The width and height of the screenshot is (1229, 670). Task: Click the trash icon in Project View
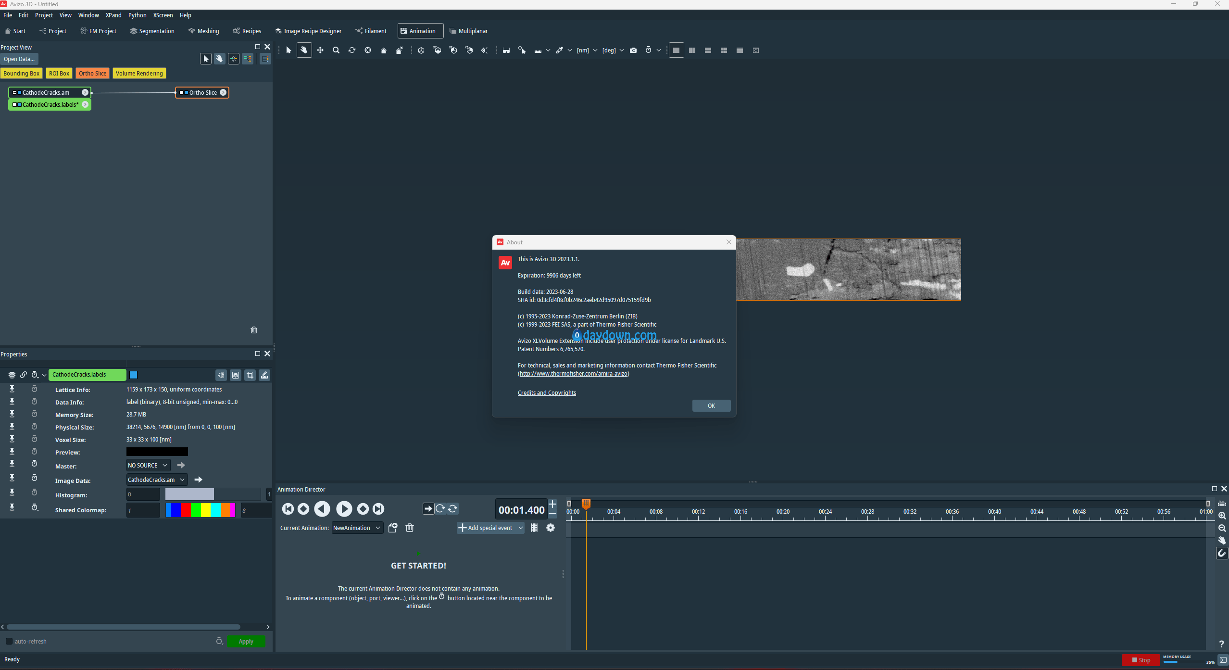pyautogui.click(x=254, y=330)
